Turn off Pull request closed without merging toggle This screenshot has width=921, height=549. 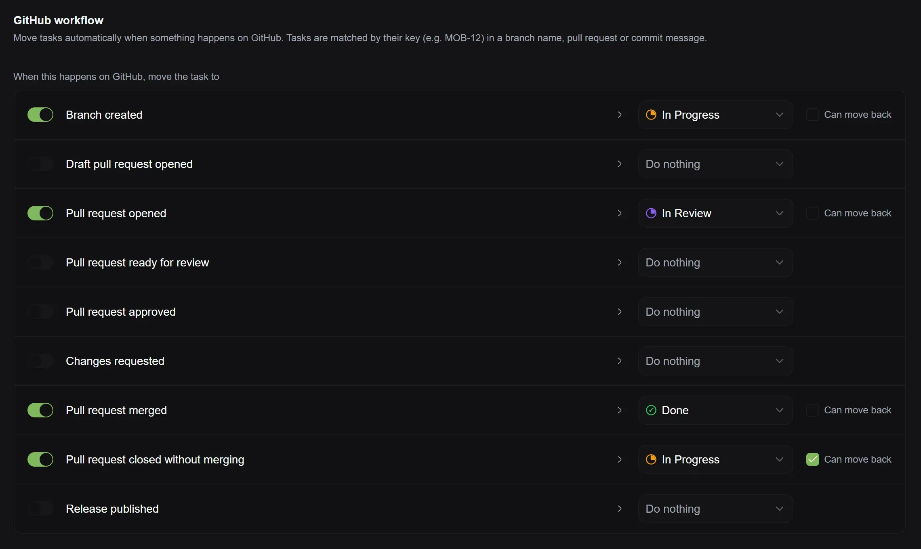(x=40, y=459)
